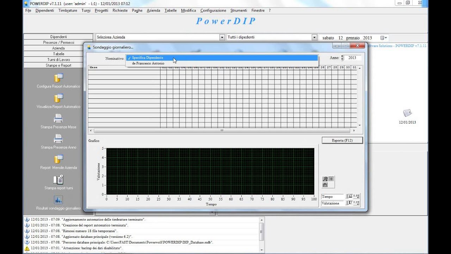This screenshot has height=254, width=451.
Task: Click the Stampa report turni icon
Action: [58, 180]
